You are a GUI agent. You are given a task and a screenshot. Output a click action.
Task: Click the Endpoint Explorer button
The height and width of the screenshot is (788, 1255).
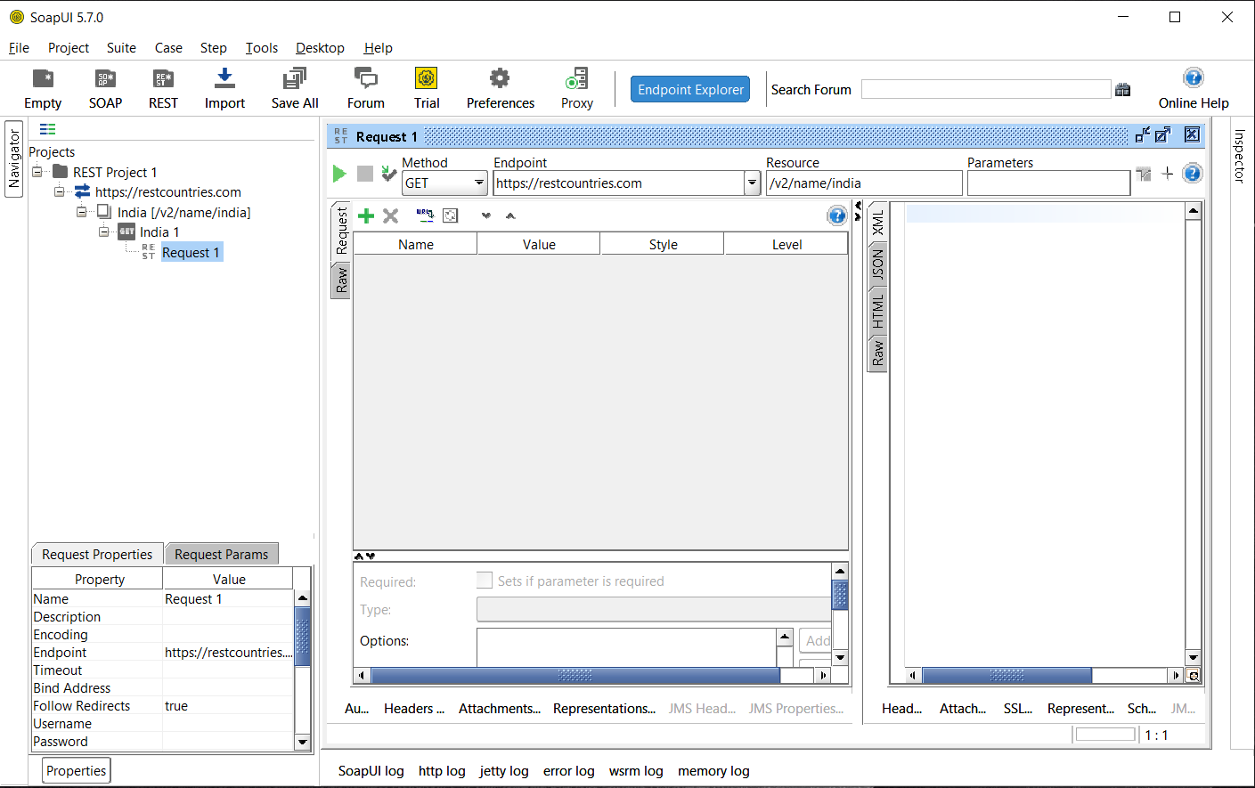[690, 89]
